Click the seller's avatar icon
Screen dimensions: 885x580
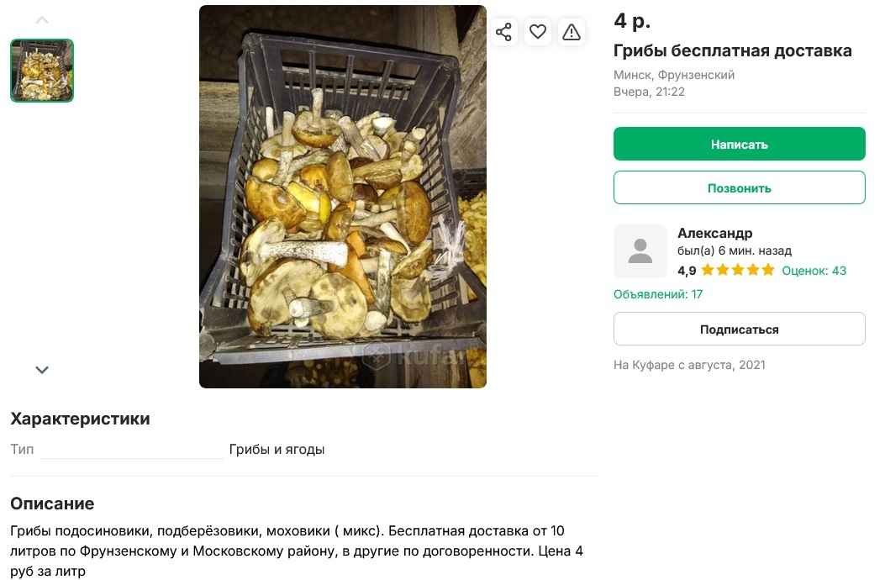point(640,251)
